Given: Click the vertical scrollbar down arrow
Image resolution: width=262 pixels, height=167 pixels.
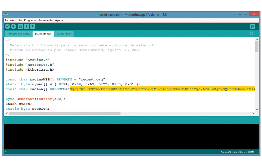Looking at the screenshot, I should pyautogui.click(x=256, y=109).
